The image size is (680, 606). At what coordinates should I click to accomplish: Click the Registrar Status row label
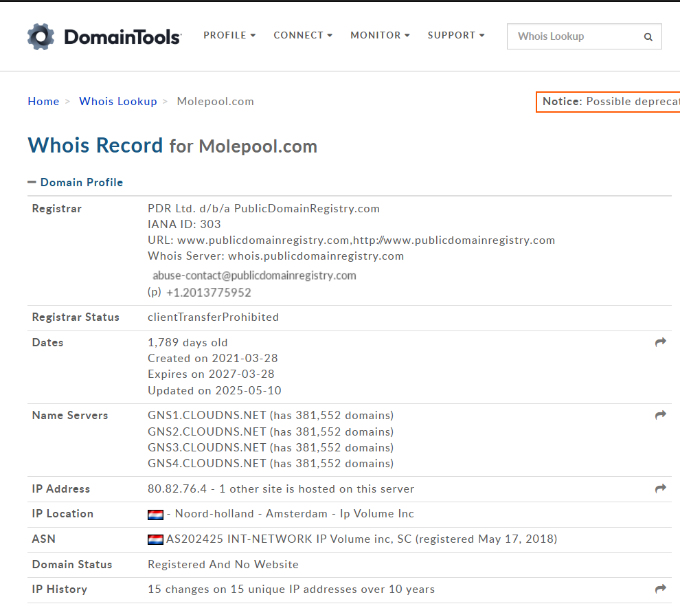click(76, 317)
